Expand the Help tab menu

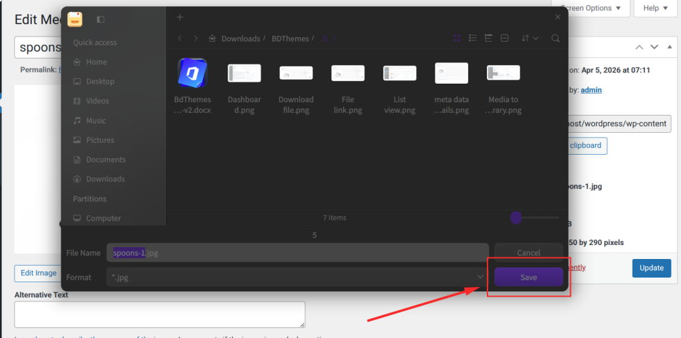pos(656,8)
